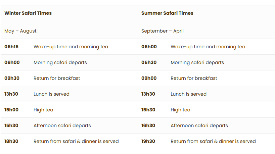Select the 09h30 time cell

(x=12, y=78)
